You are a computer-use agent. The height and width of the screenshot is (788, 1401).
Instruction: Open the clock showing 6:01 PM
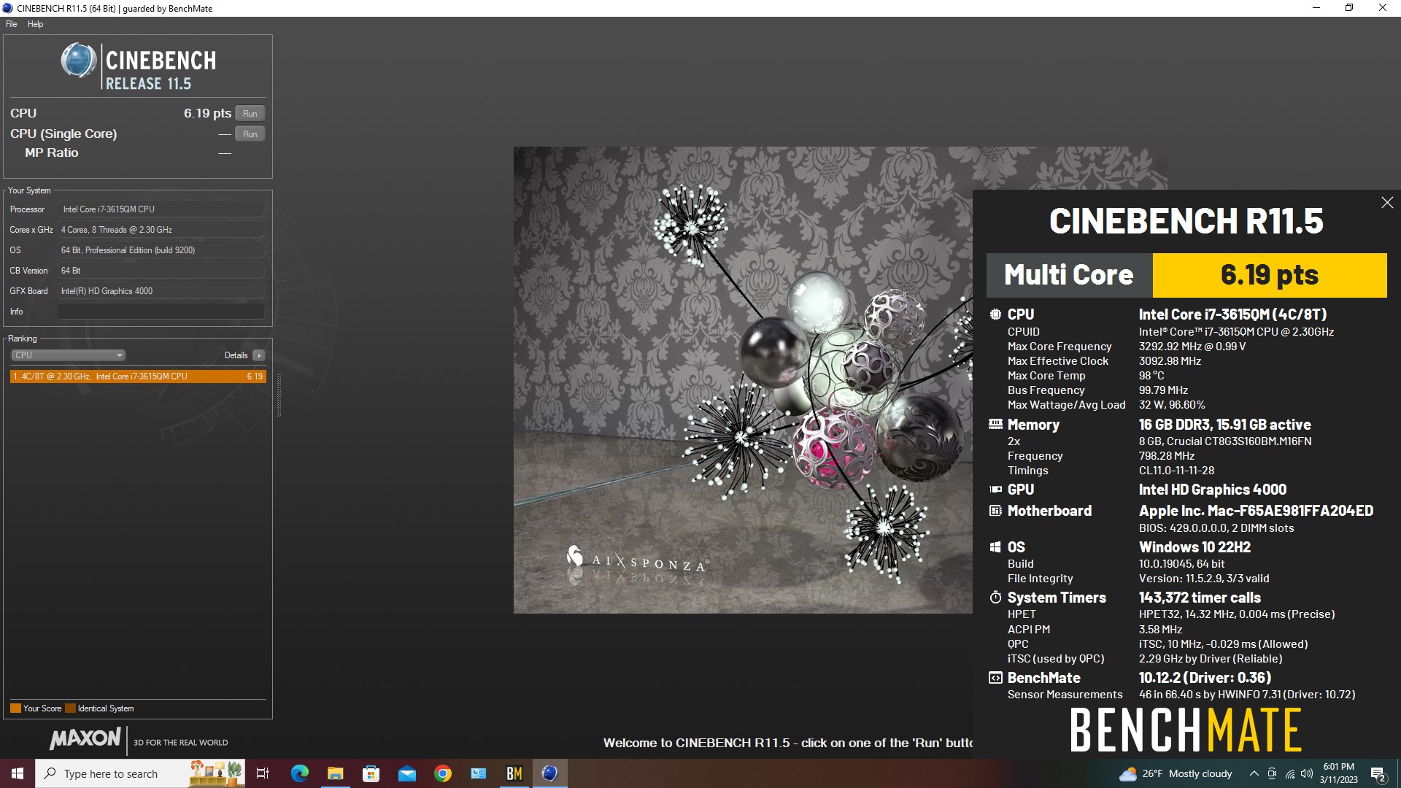(1338, 773)
